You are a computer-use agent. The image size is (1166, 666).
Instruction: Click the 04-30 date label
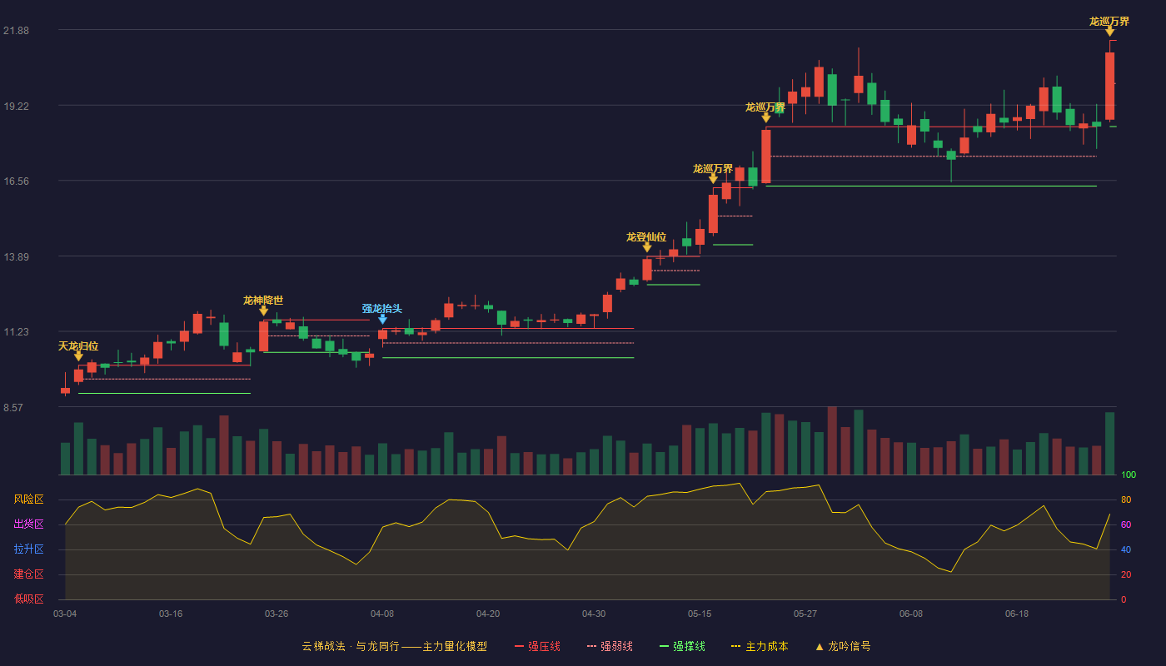[594, 614]
